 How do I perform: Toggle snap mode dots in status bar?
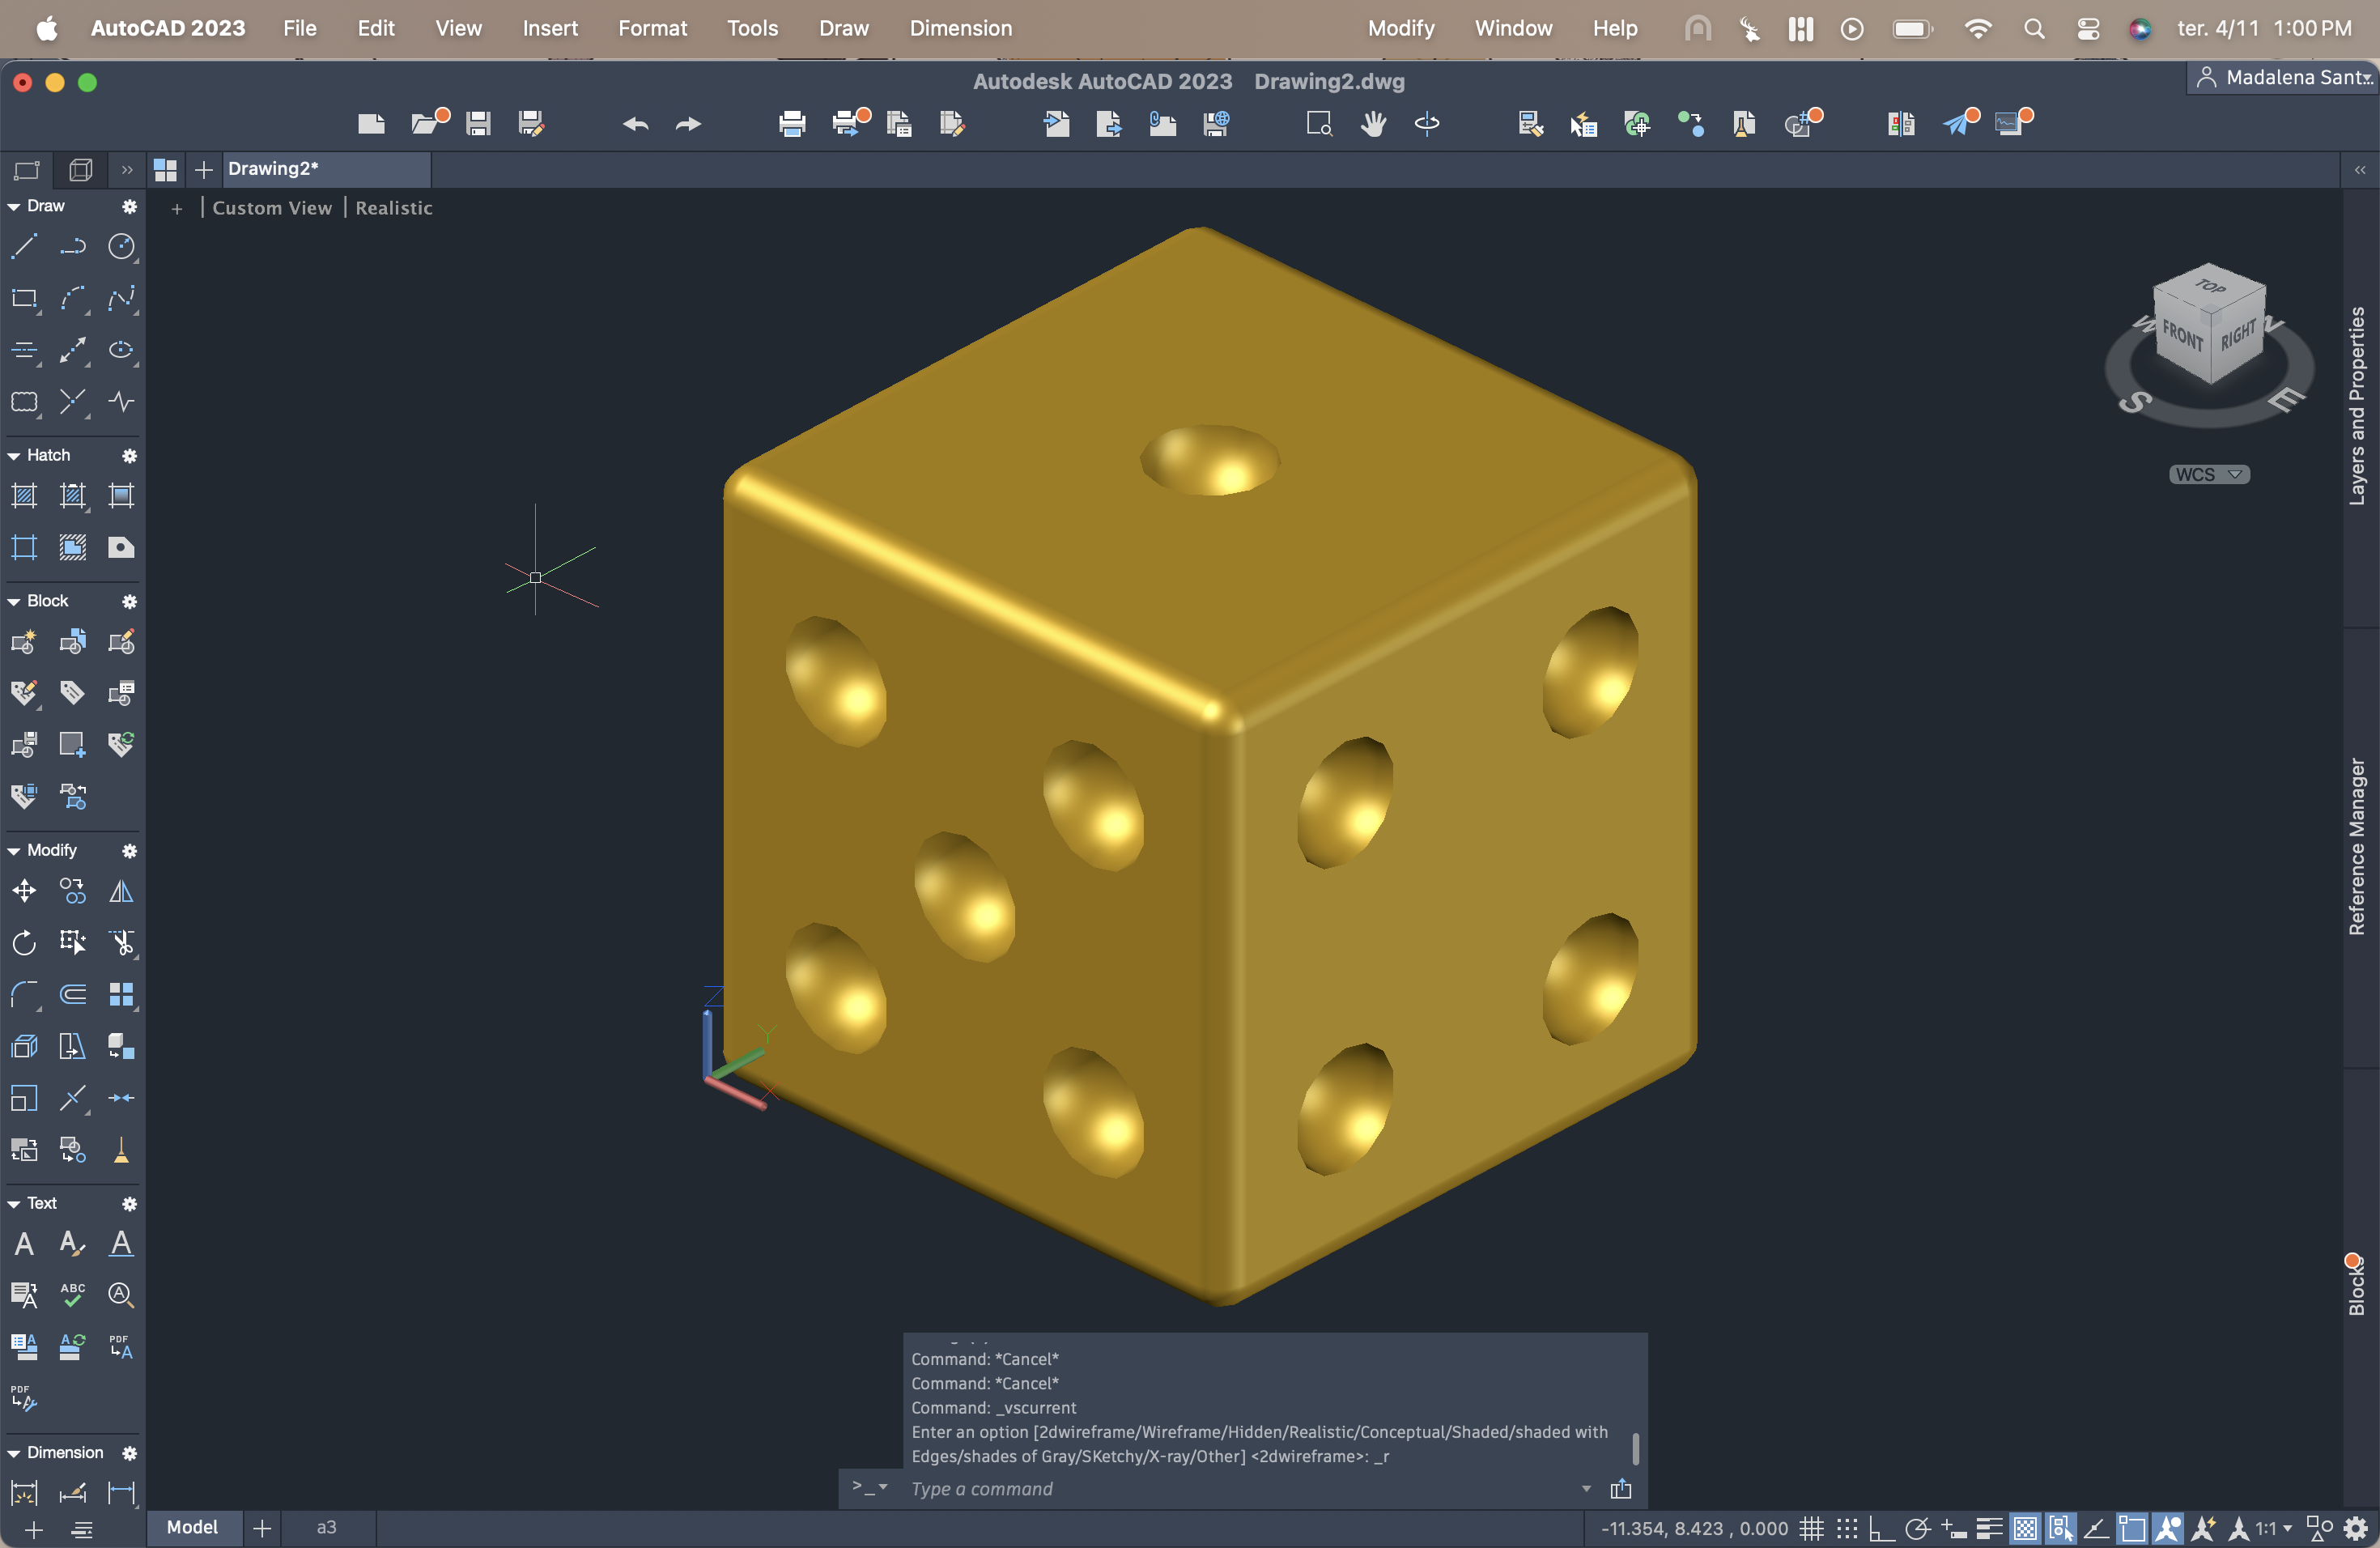[1847, 1528]
